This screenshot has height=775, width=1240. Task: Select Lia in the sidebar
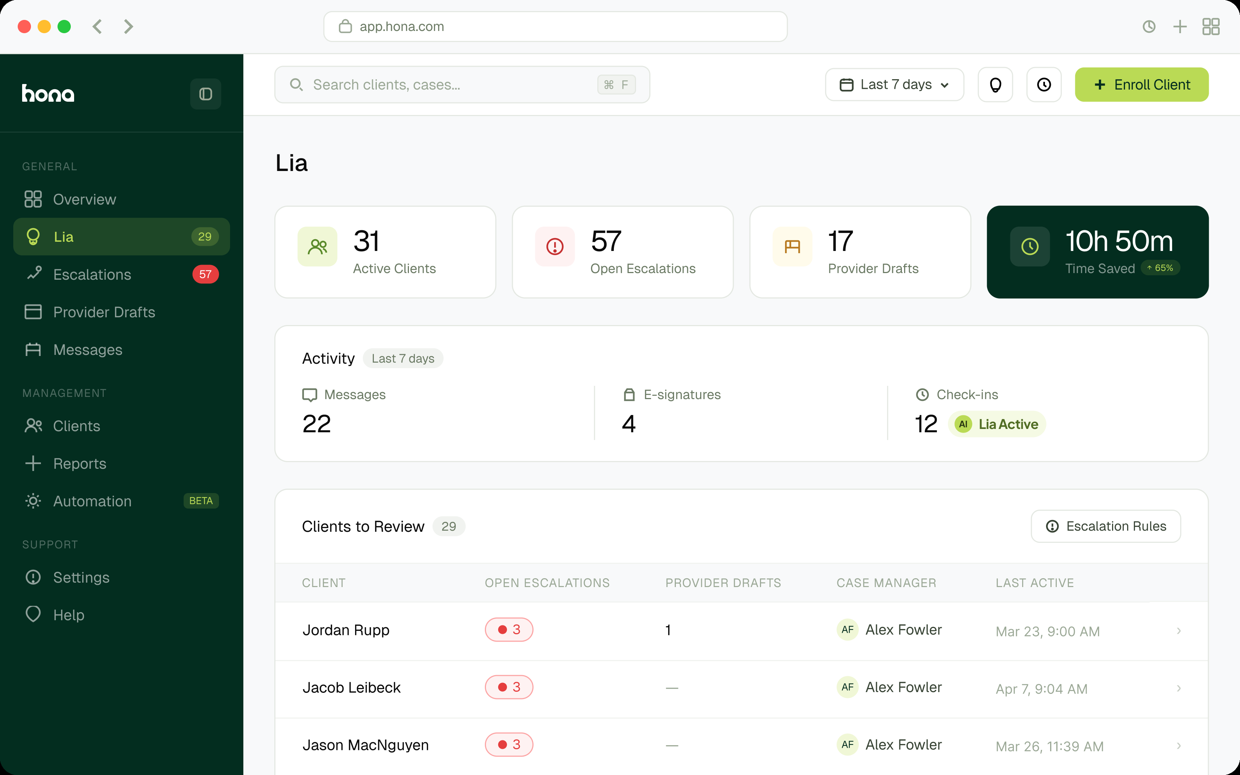[x=122, y=236]
